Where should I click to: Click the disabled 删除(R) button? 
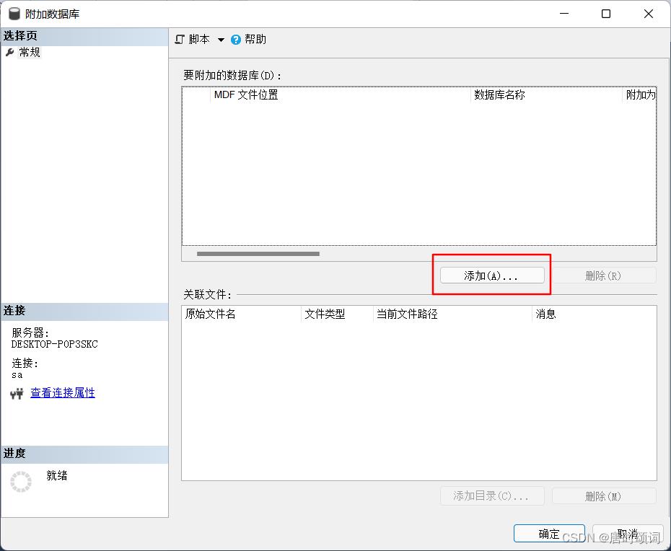click(603, 275)
